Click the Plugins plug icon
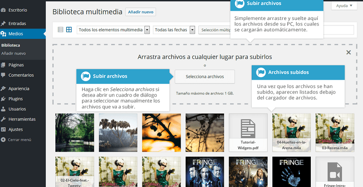363x187 pixels. (3, 99)
